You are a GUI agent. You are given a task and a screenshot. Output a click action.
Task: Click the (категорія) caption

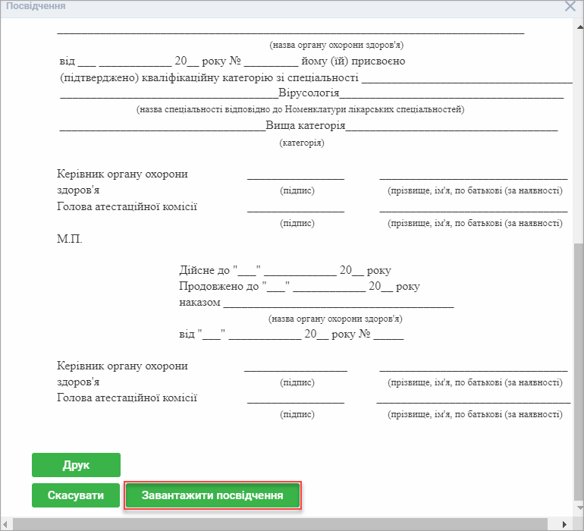click(x=302, y=143)
